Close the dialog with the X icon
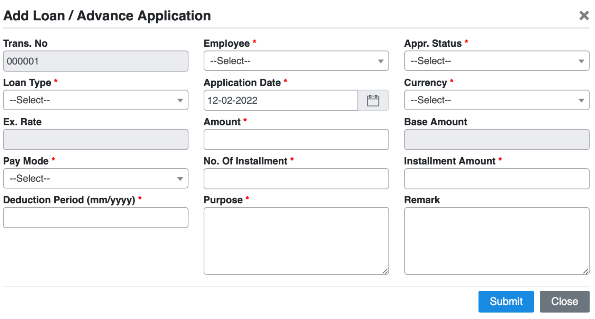 pos(584,16)
